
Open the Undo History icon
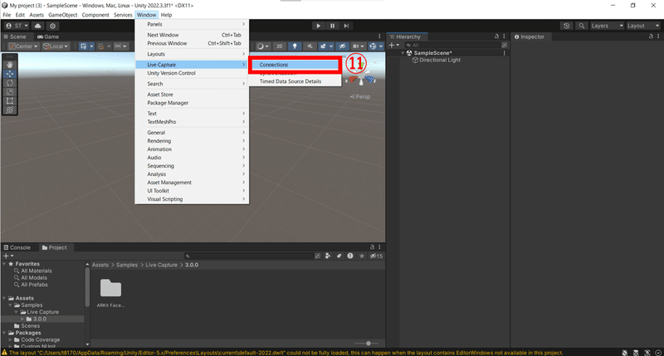567,26
